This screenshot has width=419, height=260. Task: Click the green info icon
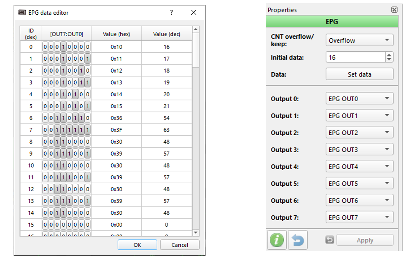coord(276,240)
